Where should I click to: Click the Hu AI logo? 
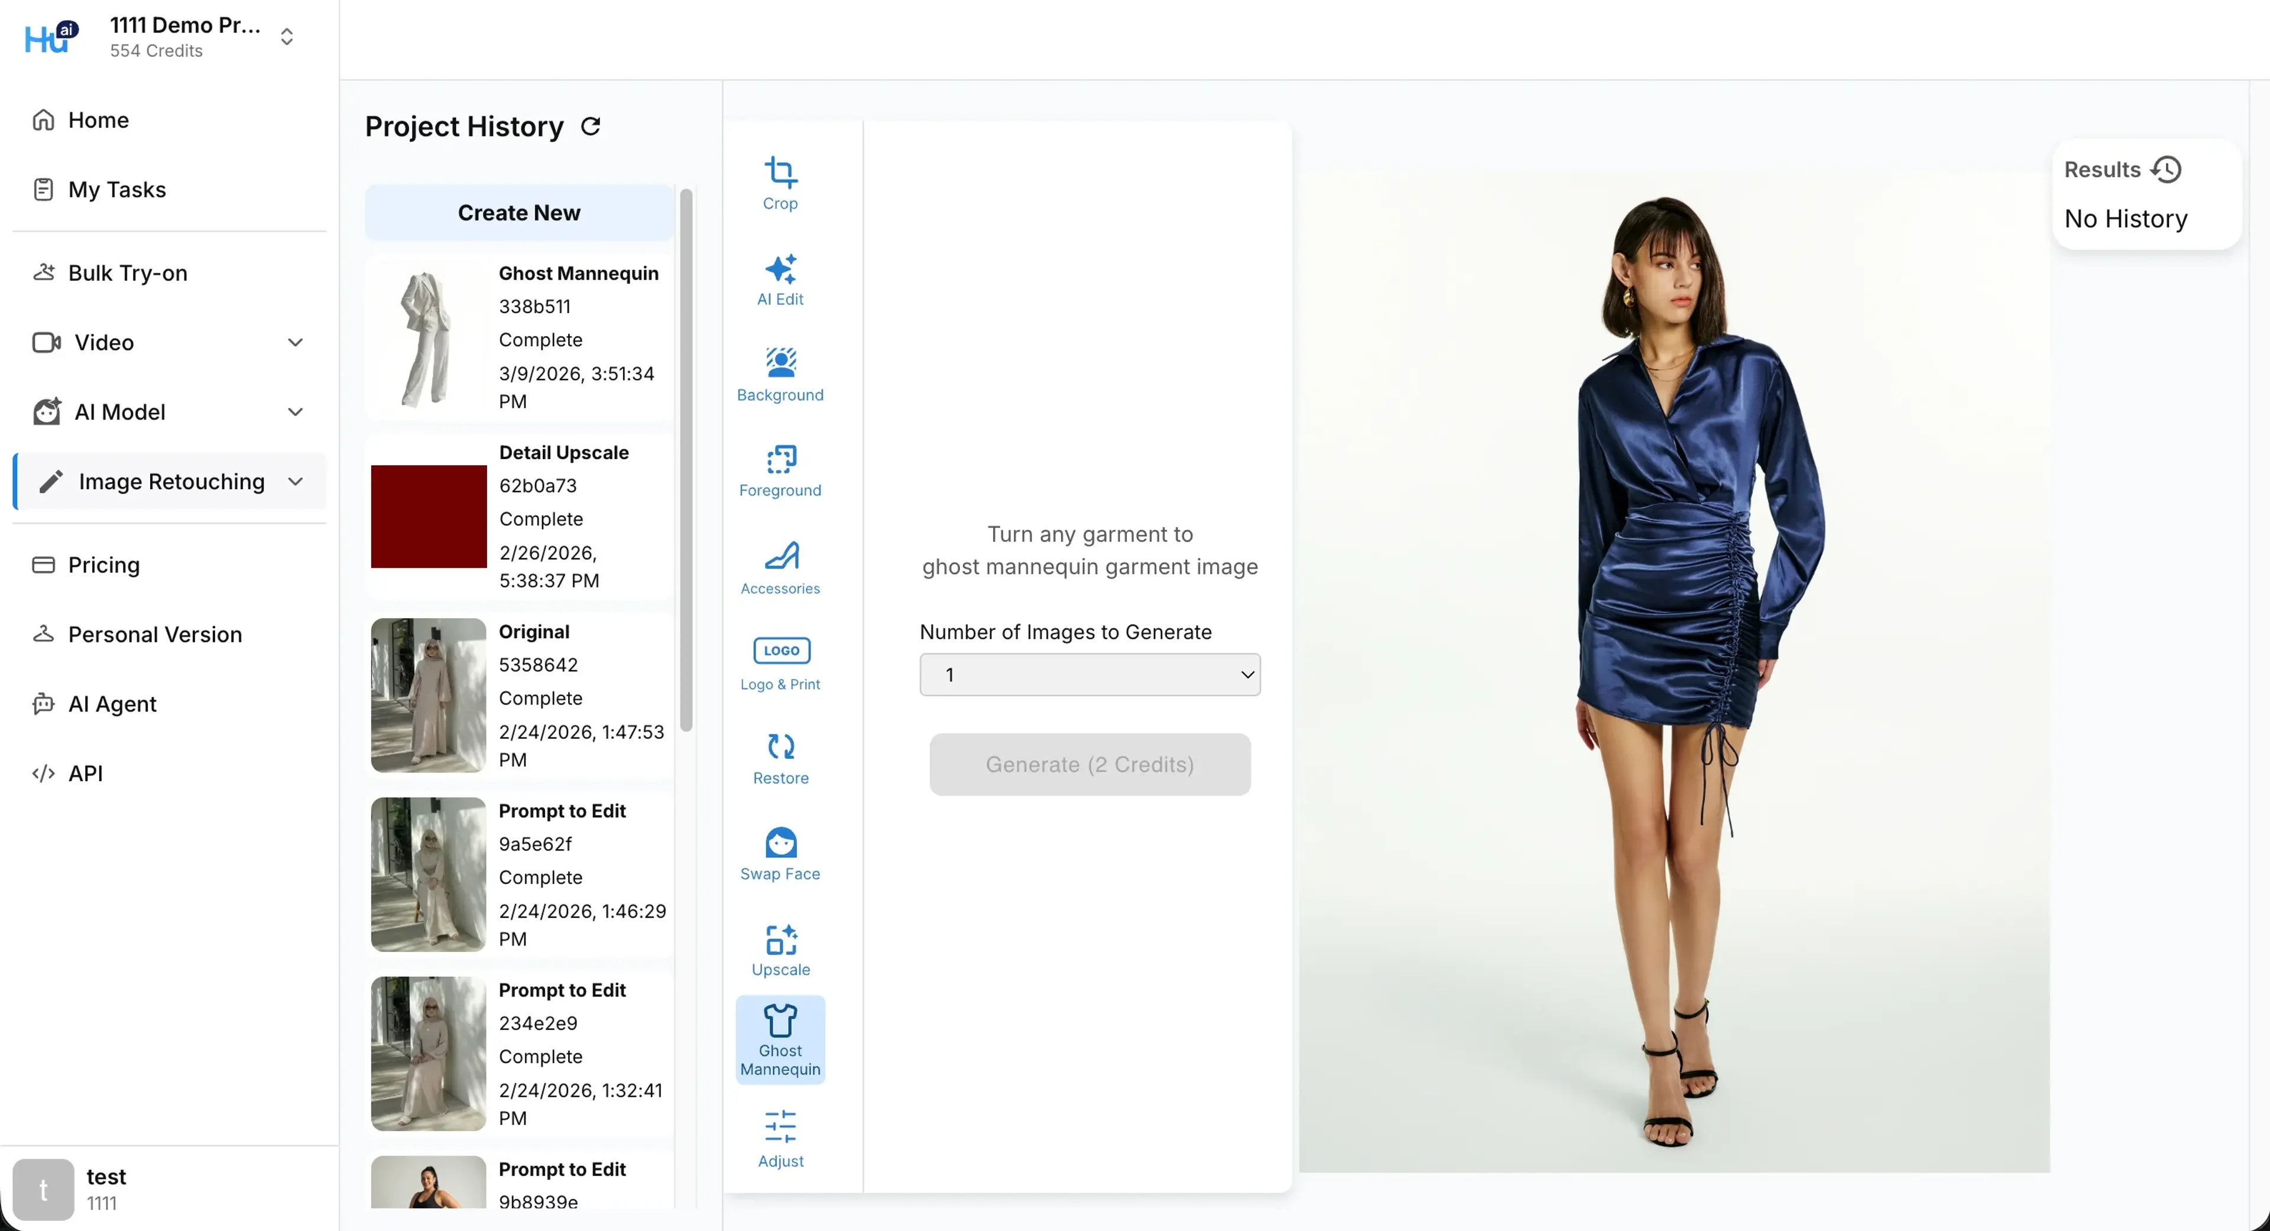pyautogui.click(x=51, y=37)
